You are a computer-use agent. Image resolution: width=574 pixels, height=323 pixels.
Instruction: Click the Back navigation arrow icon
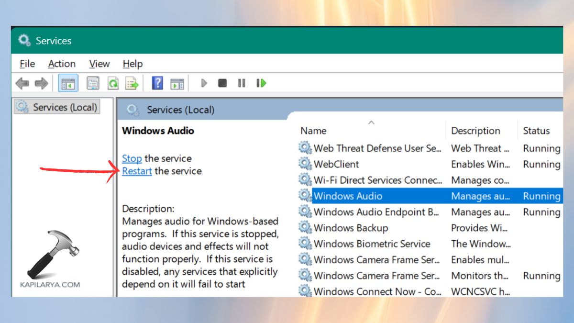pos(22,83)
